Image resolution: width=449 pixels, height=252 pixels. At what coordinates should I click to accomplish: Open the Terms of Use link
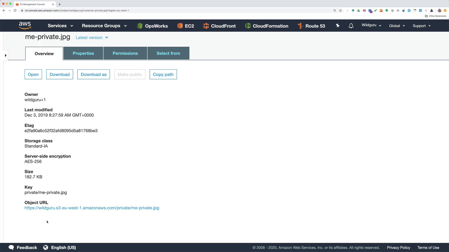click(428, 247)
